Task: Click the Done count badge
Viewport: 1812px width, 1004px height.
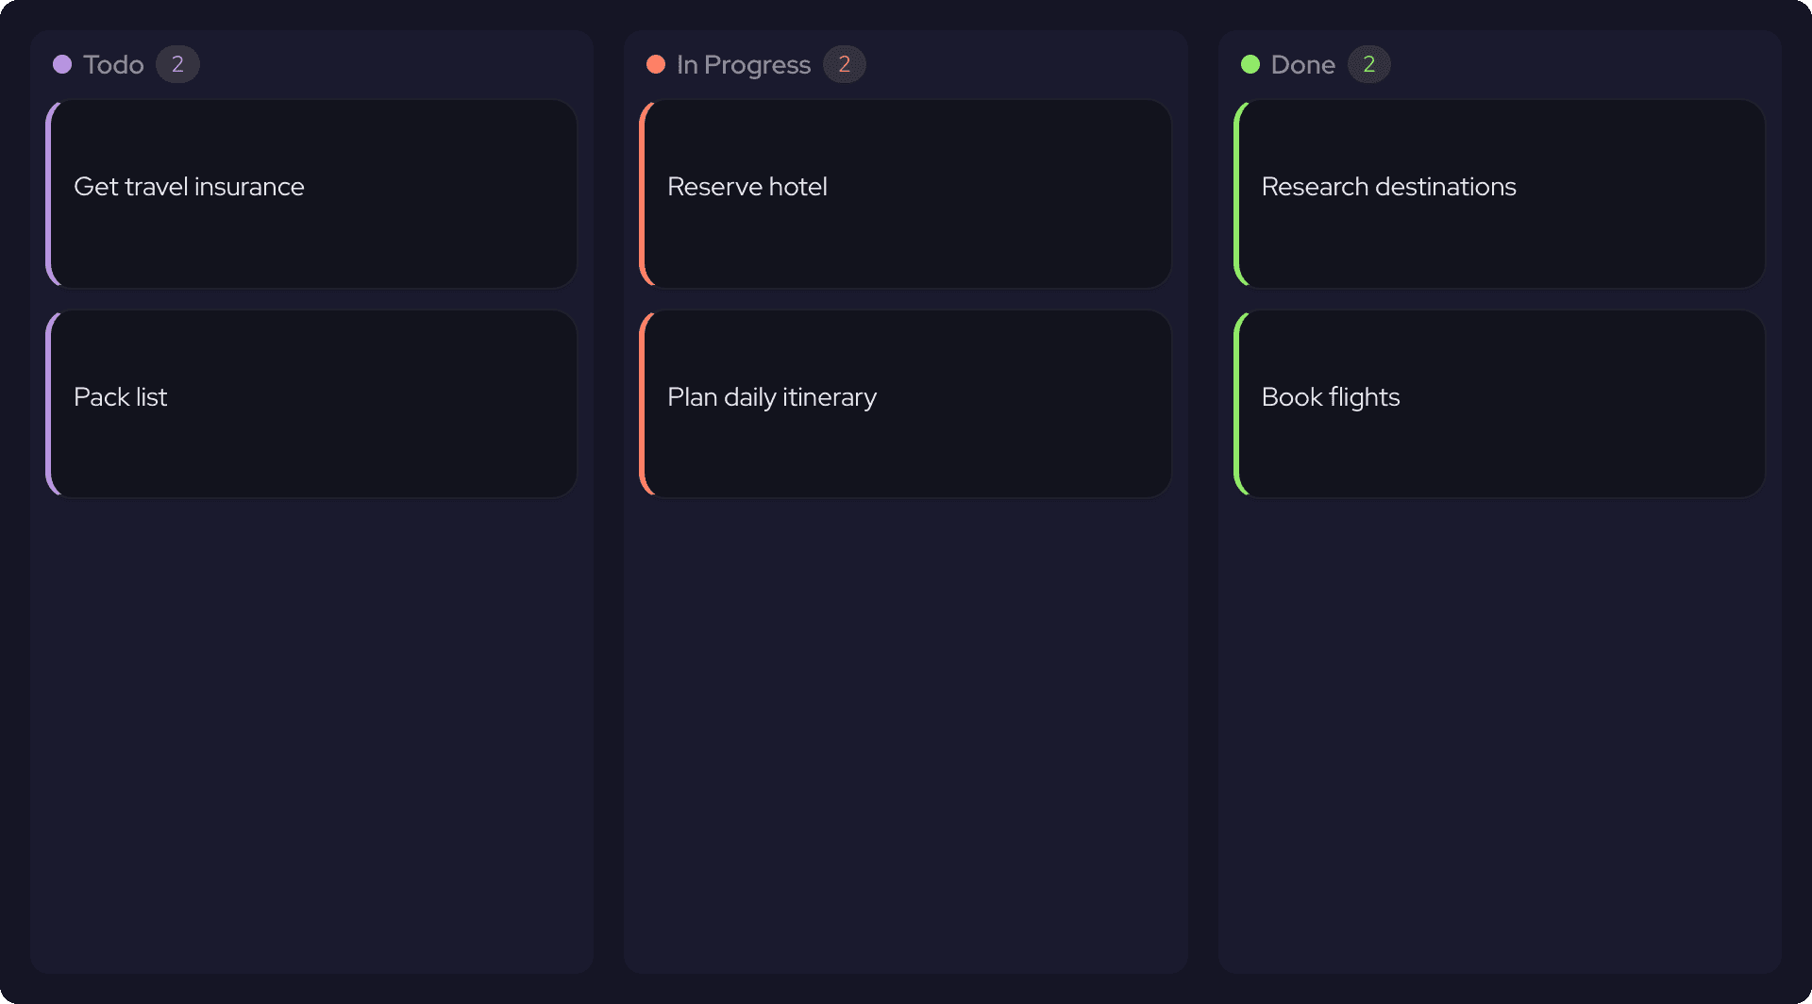Action: pyautogui.click(x=1368, y=64)
